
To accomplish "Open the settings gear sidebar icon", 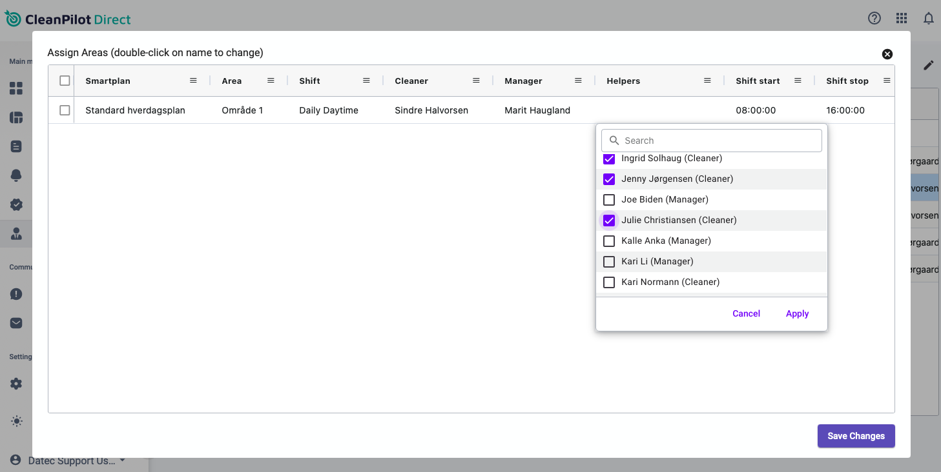I will 16,384.
